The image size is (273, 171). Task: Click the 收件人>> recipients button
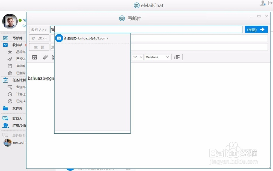39,29
